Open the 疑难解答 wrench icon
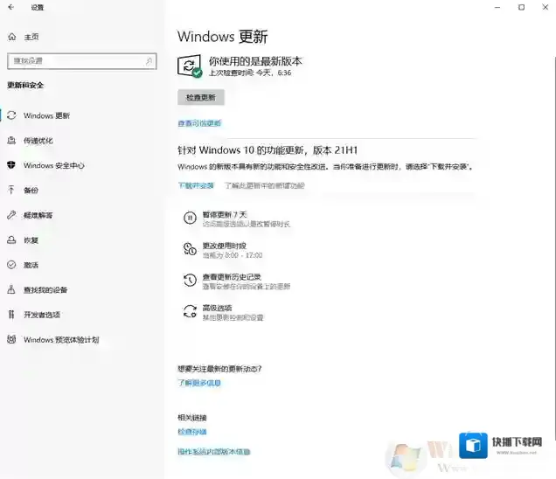 12,215
